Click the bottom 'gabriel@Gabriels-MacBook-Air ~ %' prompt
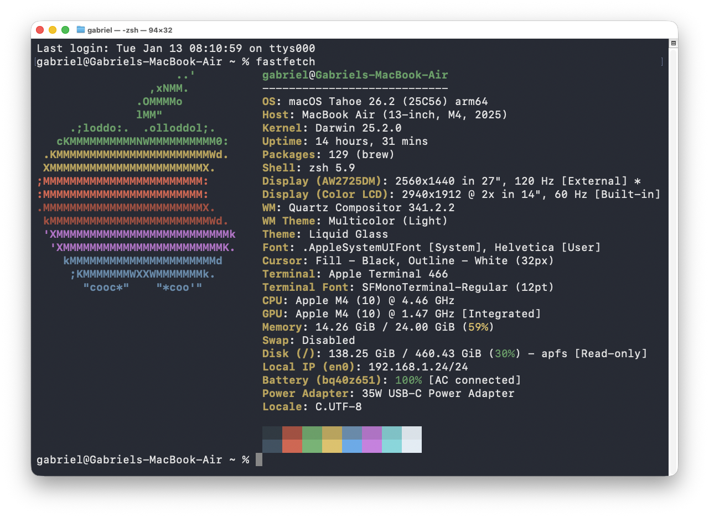 tap(143, 460)
